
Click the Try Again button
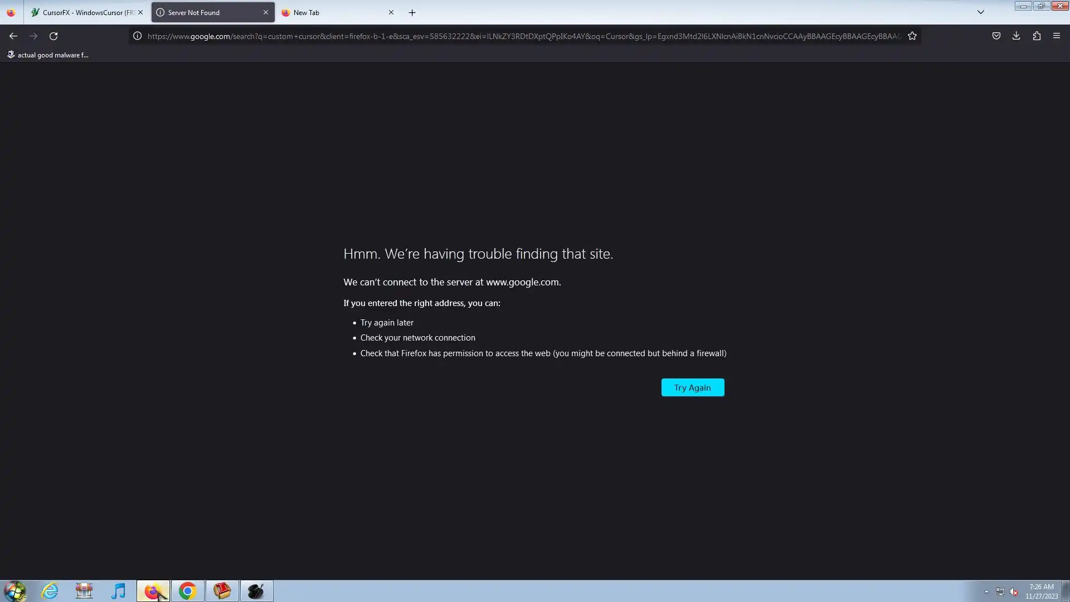692,387
